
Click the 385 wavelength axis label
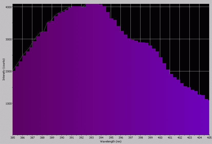coord(13,138)
